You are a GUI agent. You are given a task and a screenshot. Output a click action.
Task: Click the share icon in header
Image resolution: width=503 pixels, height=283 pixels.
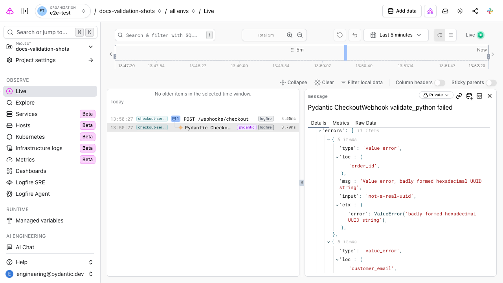tap(475, 11)
